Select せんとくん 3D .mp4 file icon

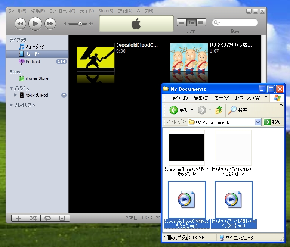click(234, 200)
